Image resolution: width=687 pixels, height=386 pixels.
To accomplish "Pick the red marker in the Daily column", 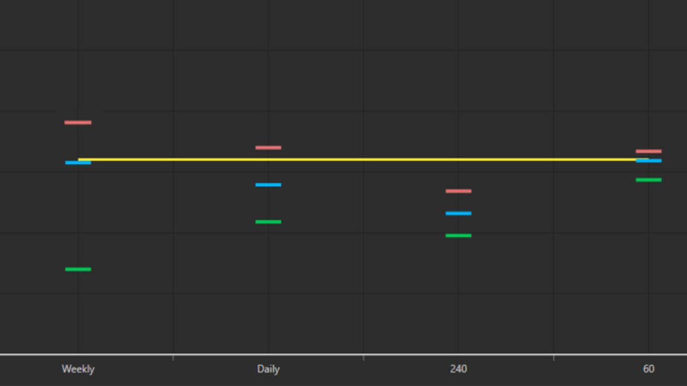I will point(268,147).
